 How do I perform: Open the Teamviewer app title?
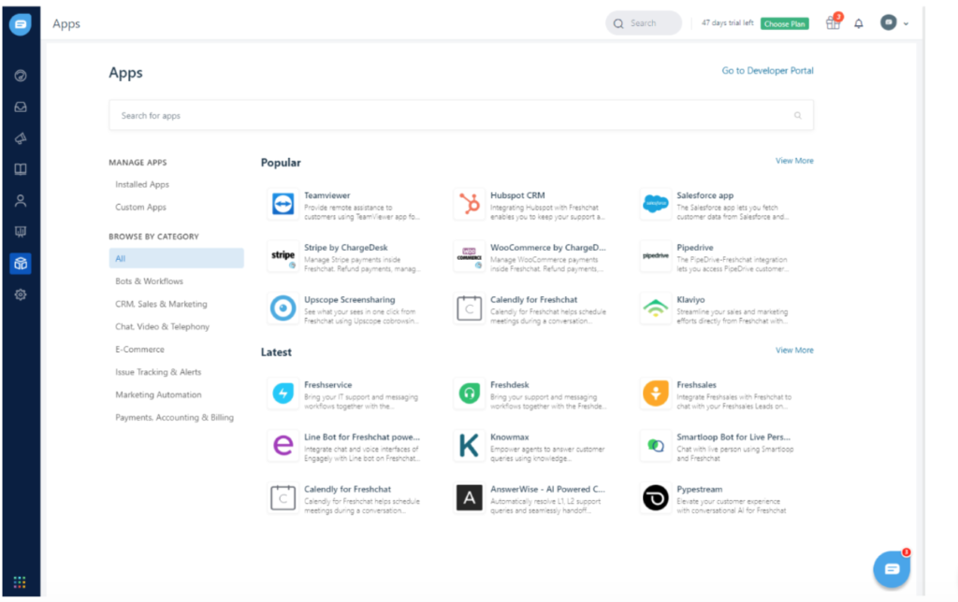327,195
